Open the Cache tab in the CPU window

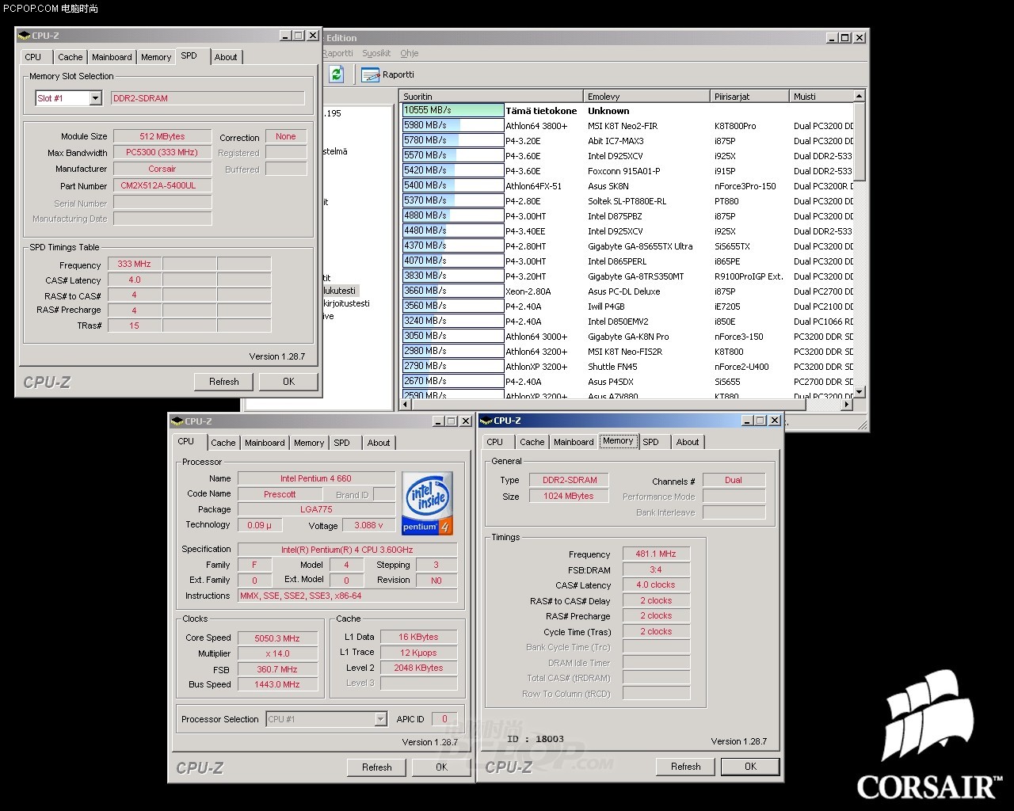223,443
